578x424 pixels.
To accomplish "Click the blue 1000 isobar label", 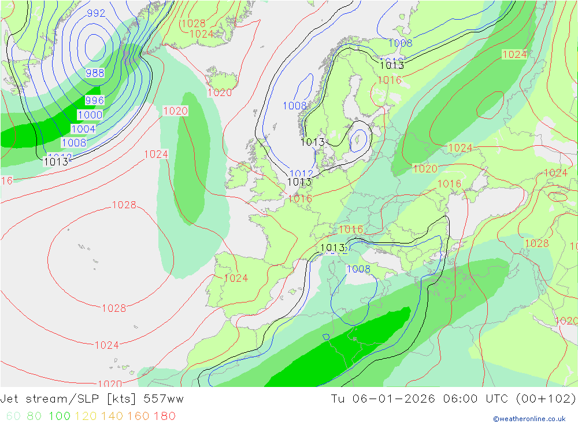I will [x=90, y=115].
